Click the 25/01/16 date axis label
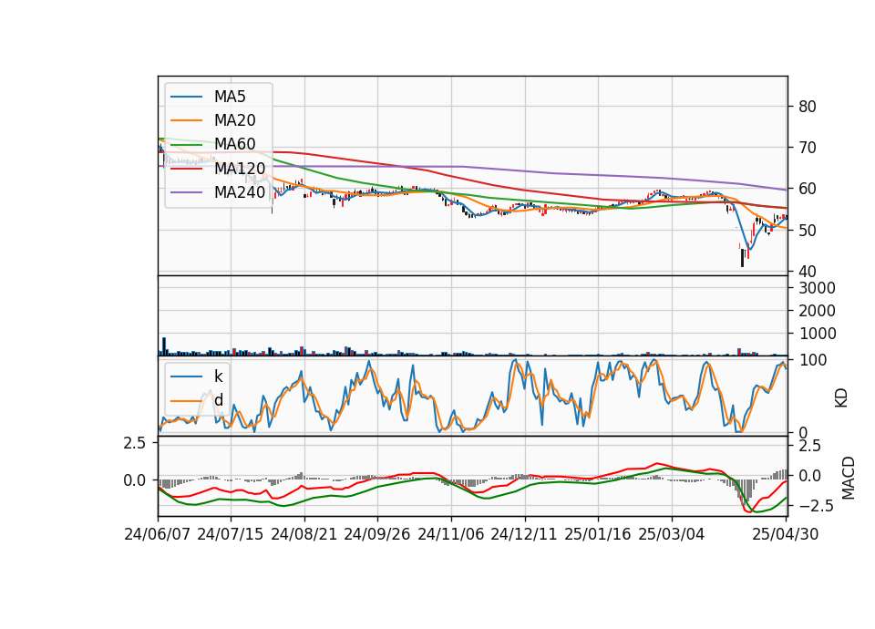 tap(598, 534)
